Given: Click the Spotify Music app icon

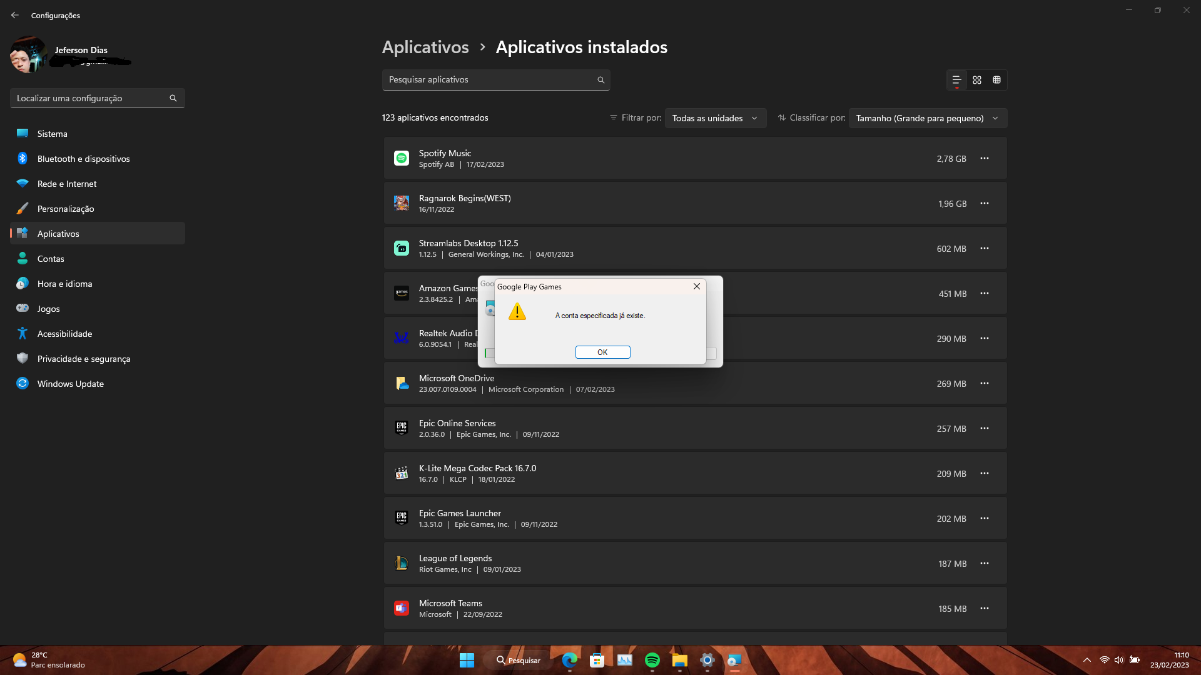Looking at the screenshot, I should tap(402, 158).
